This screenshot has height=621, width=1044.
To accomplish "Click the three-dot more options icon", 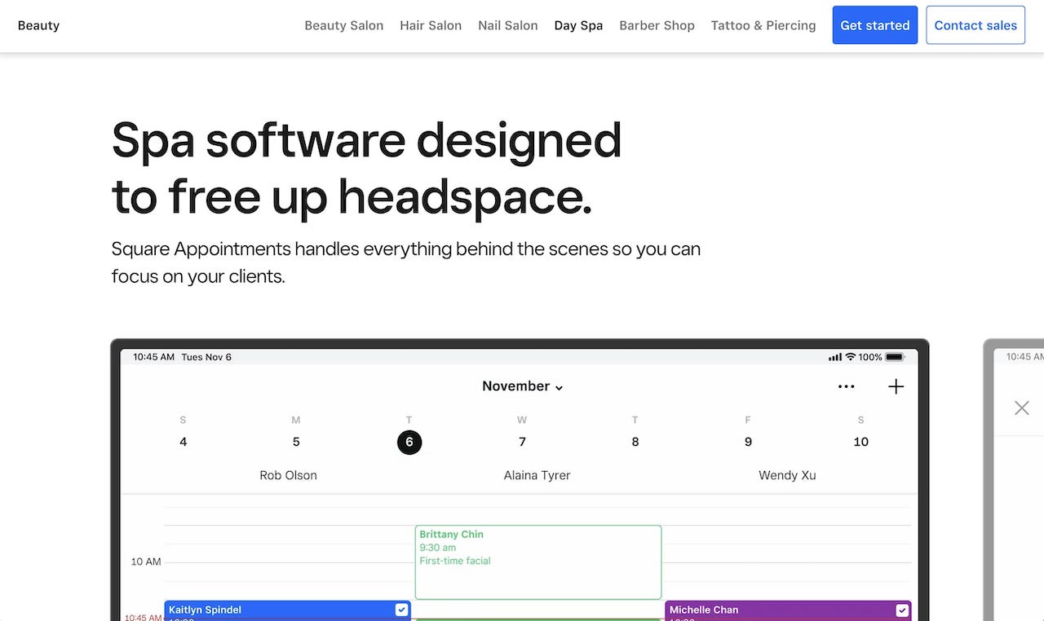I will tap(847, 386).
